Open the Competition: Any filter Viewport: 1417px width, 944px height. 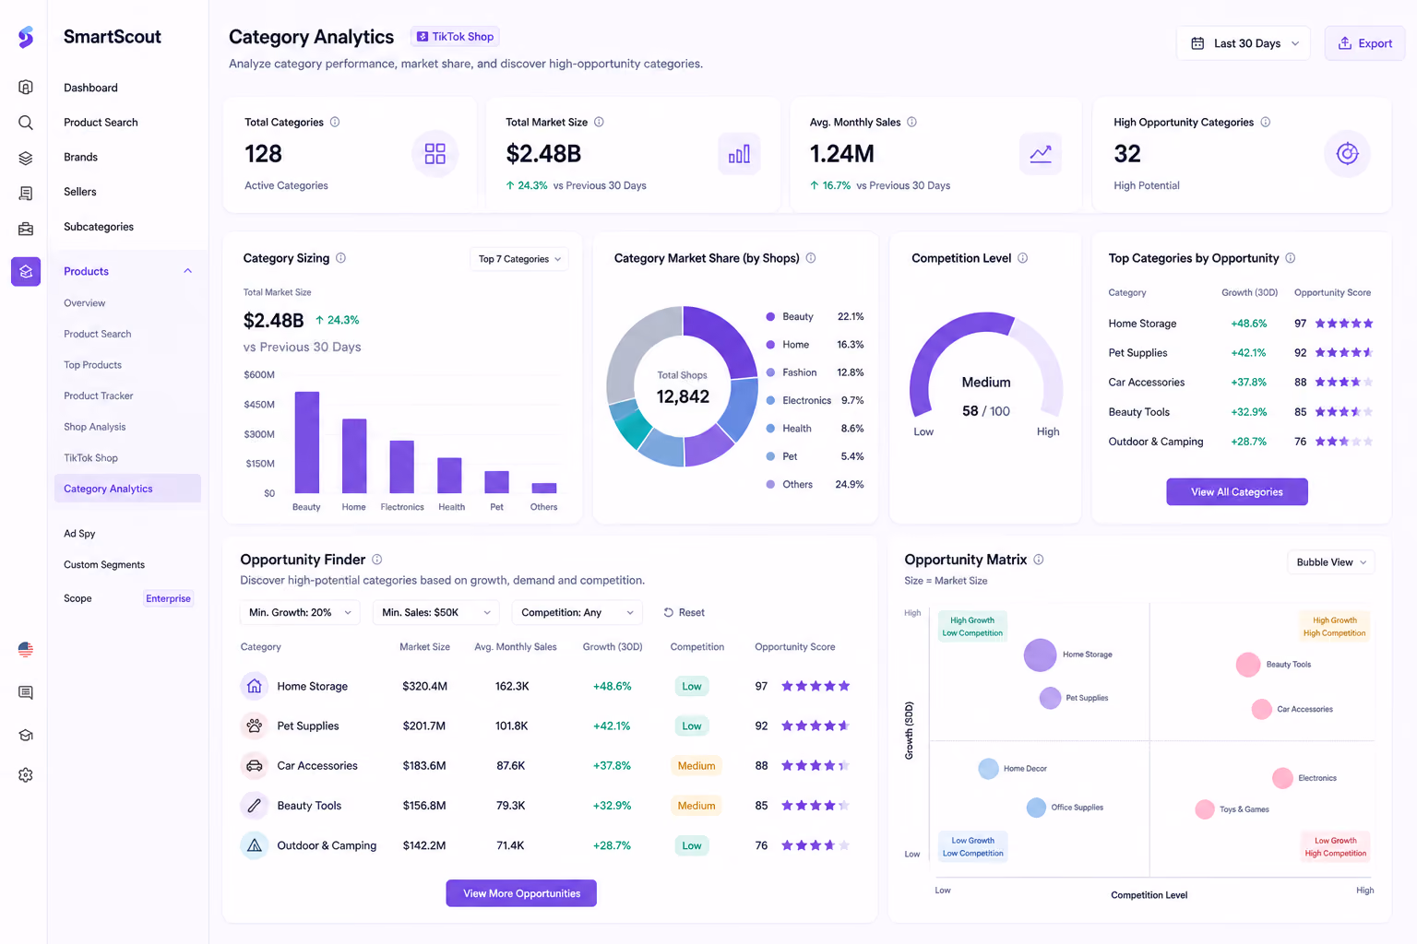point(578,612)
